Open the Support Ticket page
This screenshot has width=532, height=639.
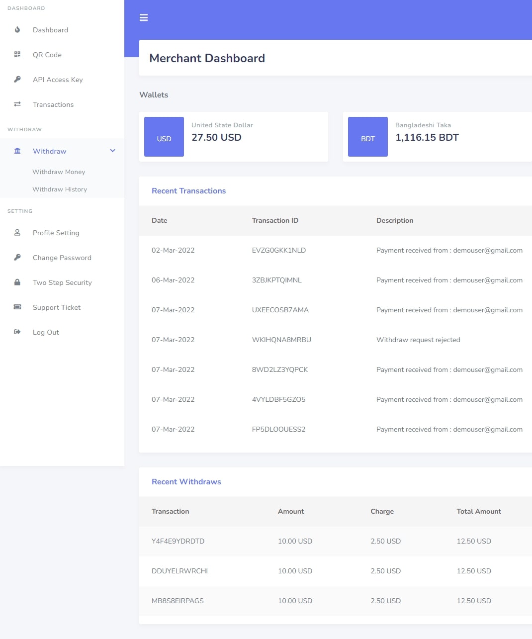[x=56, y=307]
